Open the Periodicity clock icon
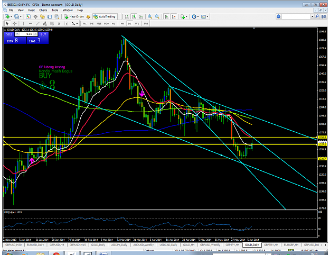The image size is (330, 255). click(194, 16)
